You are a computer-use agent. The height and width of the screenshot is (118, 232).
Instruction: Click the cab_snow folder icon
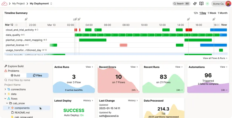11,103
